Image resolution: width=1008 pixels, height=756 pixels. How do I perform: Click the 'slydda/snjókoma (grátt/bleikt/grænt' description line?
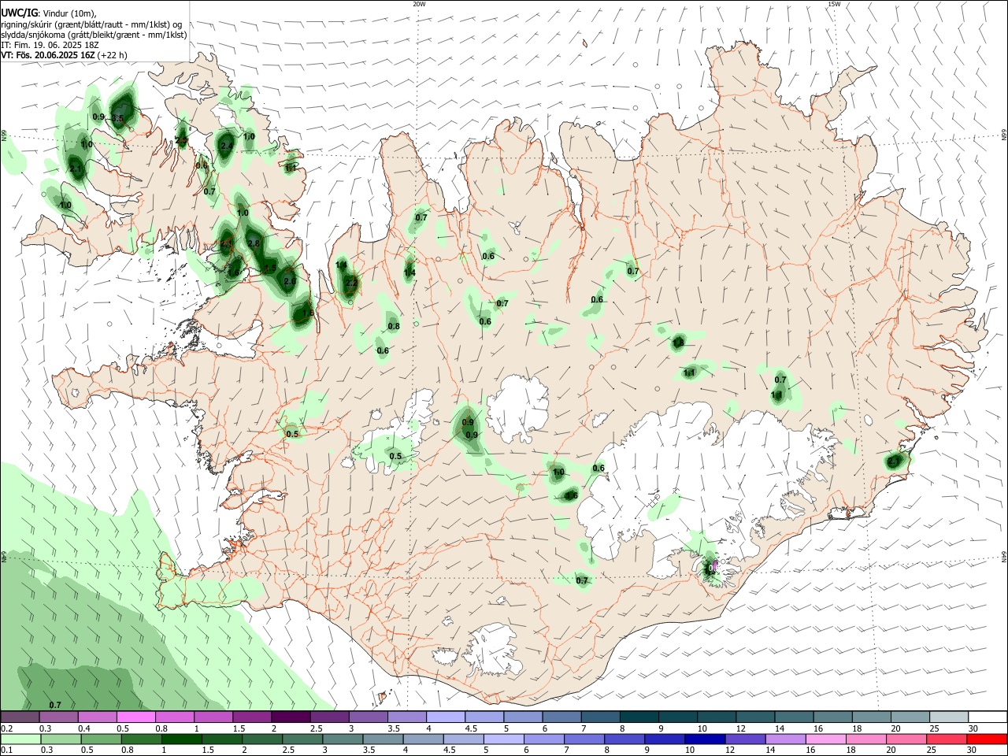(94, 35)
